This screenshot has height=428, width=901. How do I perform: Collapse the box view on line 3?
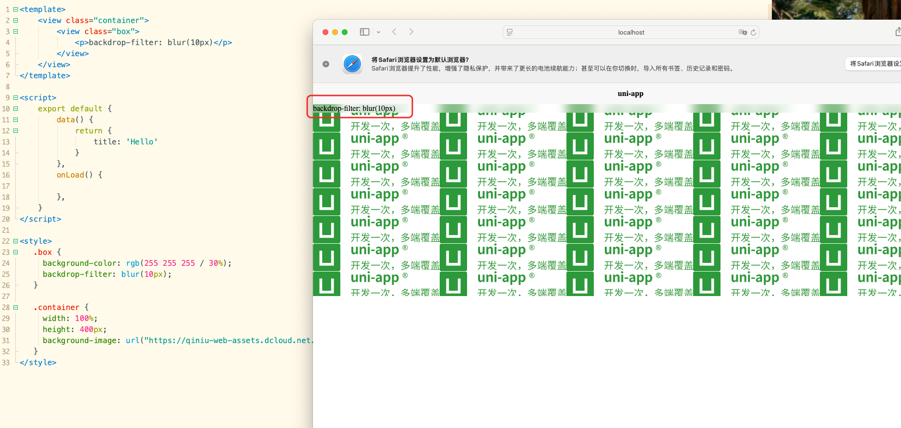pyautogui.click(x=16, y=32)
